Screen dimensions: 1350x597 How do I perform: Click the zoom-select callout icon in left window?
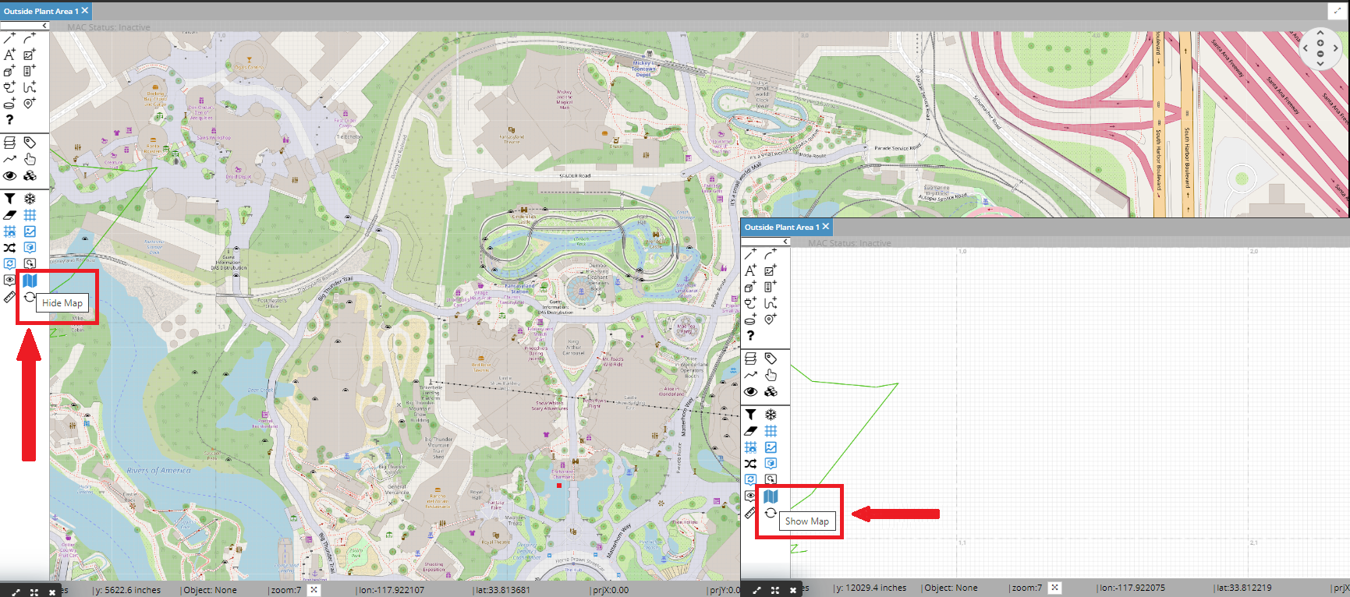30,264
